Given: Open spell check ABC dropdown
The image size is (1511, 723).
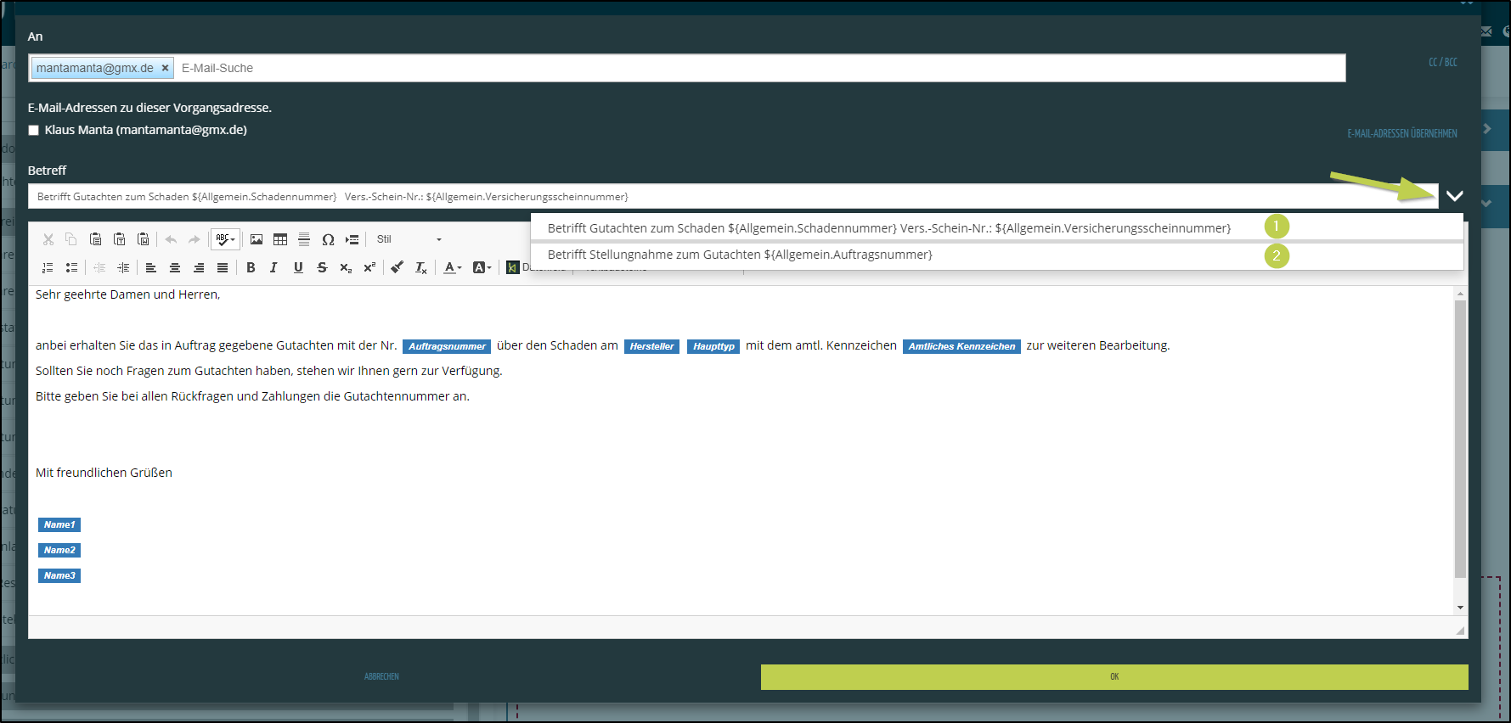Looking at the screenshot, I should [x=225, y=239].
